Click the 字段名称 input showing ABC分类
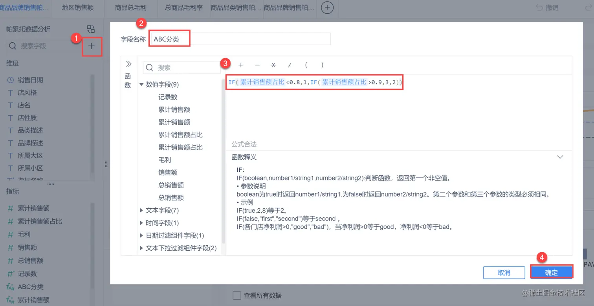This screenshot has width=594, height=306. click(x=236, y=38)
